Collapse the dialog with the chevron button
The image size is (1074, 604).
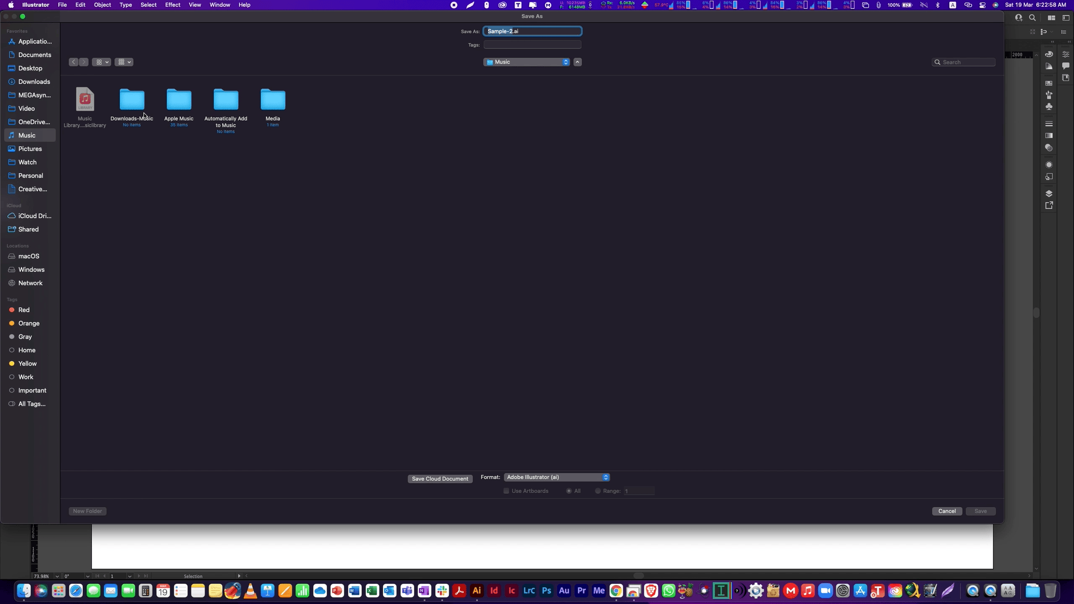tap(578, 62)
